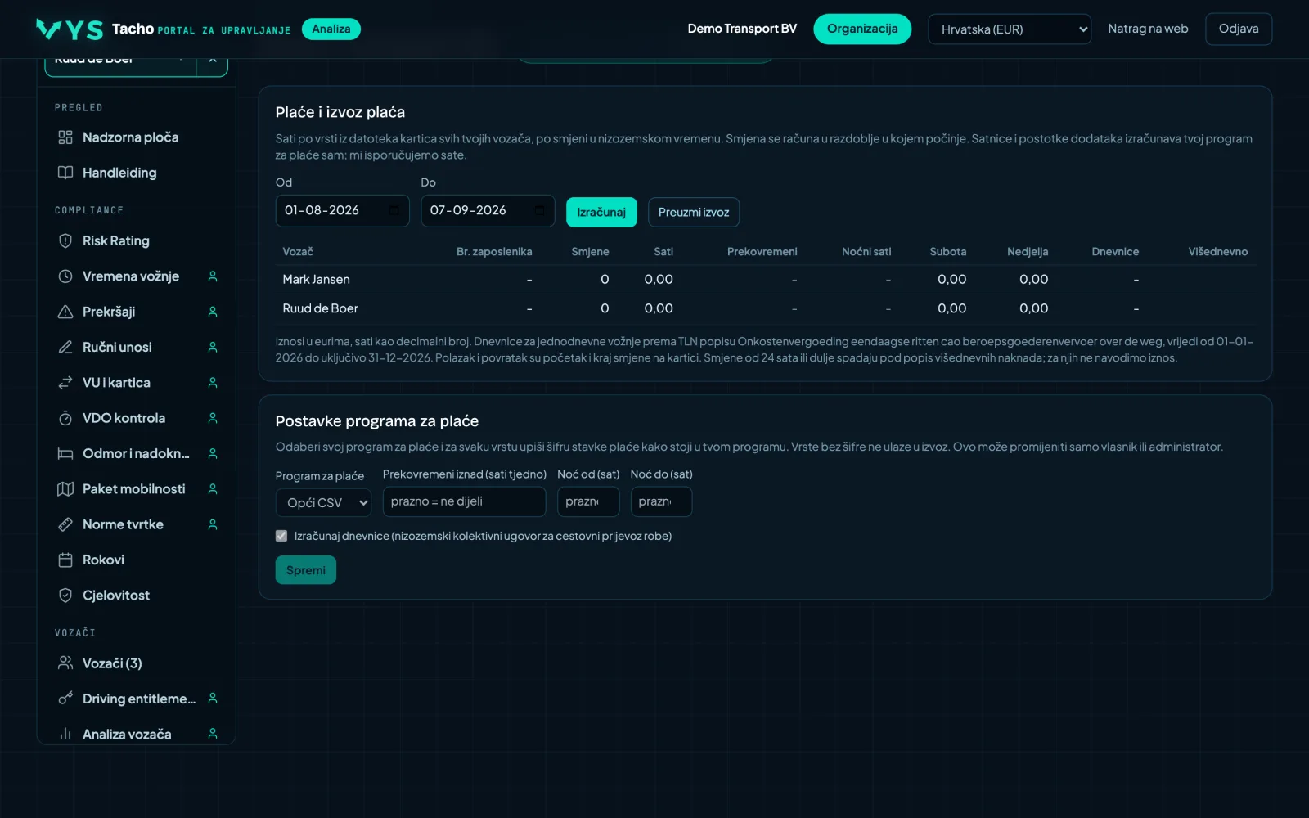
Task: Open the calendar picker in the Do date field
Action: point(540,211)
